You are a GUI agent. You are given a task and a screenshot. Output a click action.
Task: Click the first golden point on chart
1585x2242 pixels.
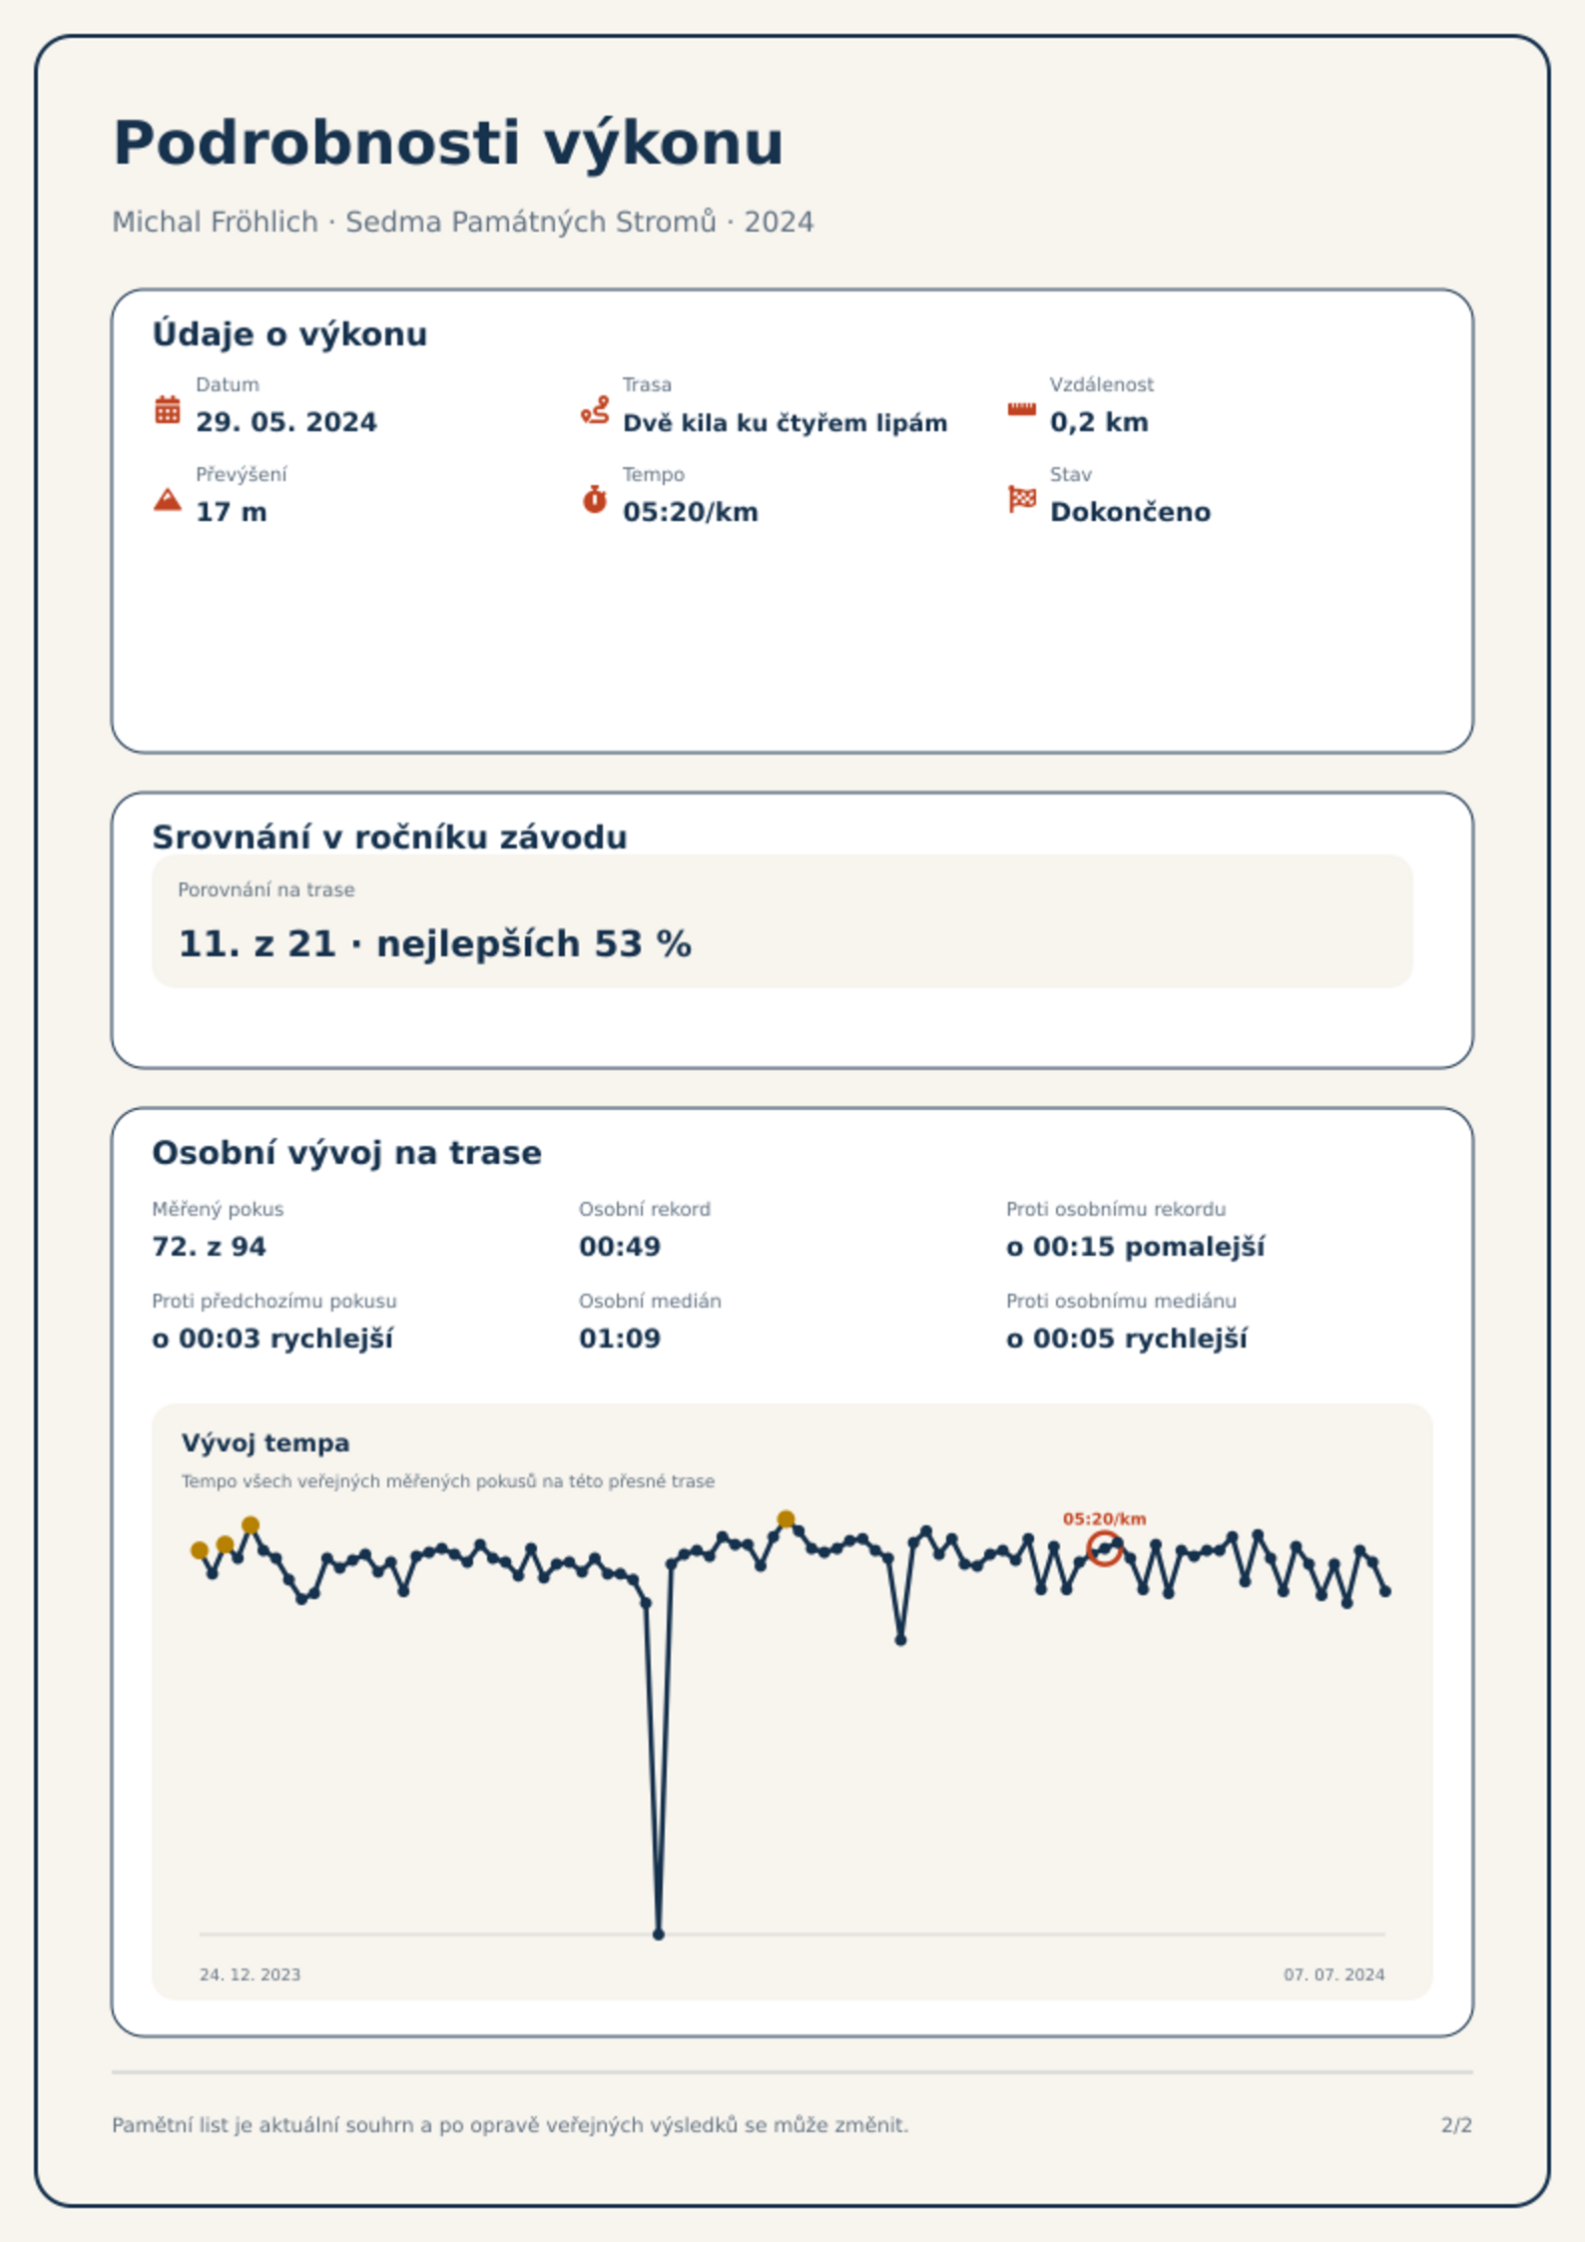click(x=200, y=1550)
